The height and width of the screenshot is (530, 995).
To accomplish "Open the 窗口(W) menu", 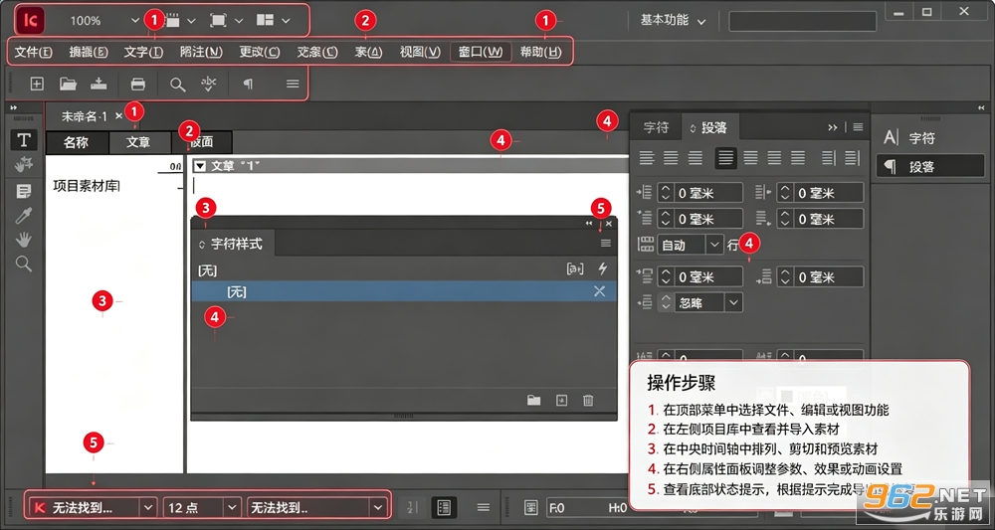I will (x=481, y=52).
